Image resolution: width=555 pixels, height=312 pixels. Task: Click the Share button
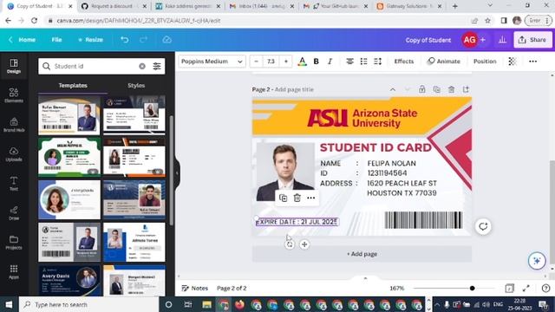pos(532,40)
